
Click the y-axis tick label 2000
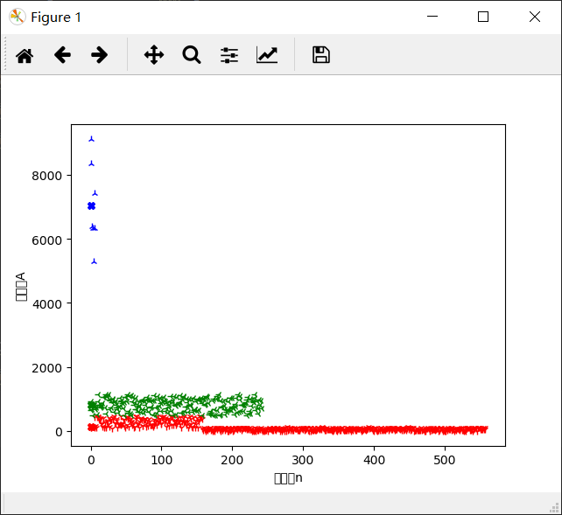coord(46,368)
